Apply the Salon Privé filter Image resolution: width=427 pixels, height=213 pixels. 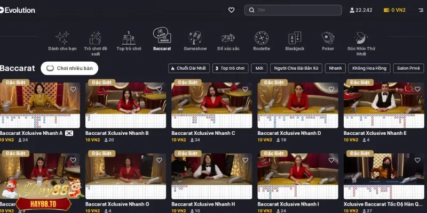coord(408,68)
